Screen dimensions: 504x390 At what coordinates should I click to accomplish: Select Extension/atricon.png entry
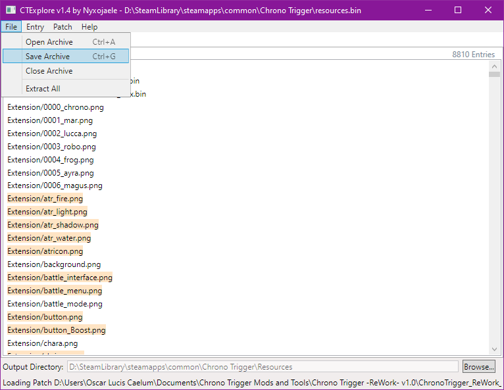pos(45,251)
